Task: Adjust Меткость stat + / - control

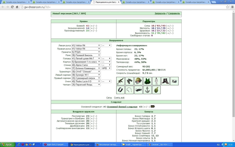Action: [x=170, y=28]
